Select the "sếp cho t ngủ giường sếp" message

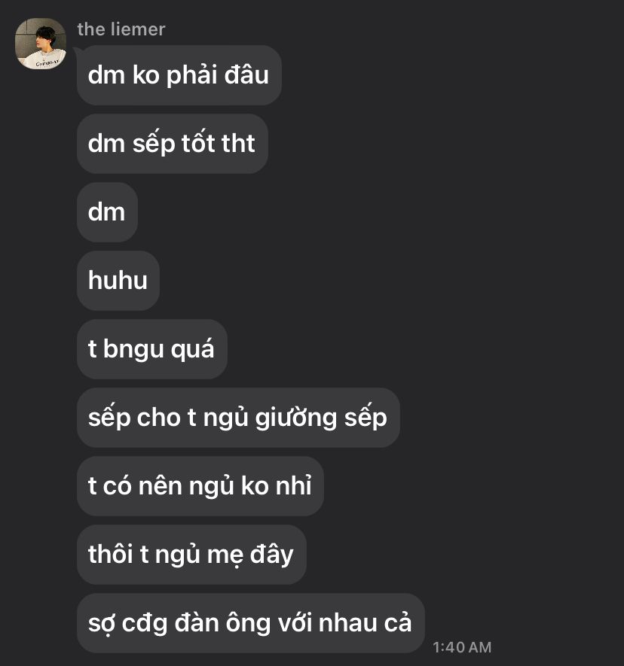pos(238,418)
